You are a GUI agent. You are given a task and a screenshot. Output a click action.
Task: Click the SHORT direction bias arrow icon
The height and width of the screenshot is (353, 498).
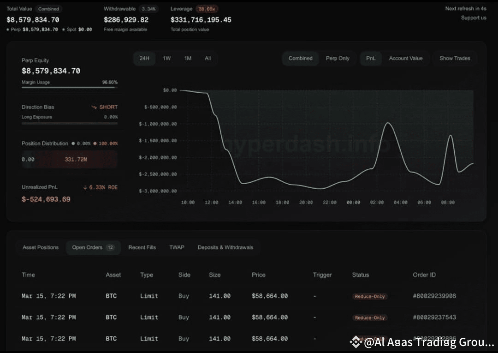tap(94, 107)
